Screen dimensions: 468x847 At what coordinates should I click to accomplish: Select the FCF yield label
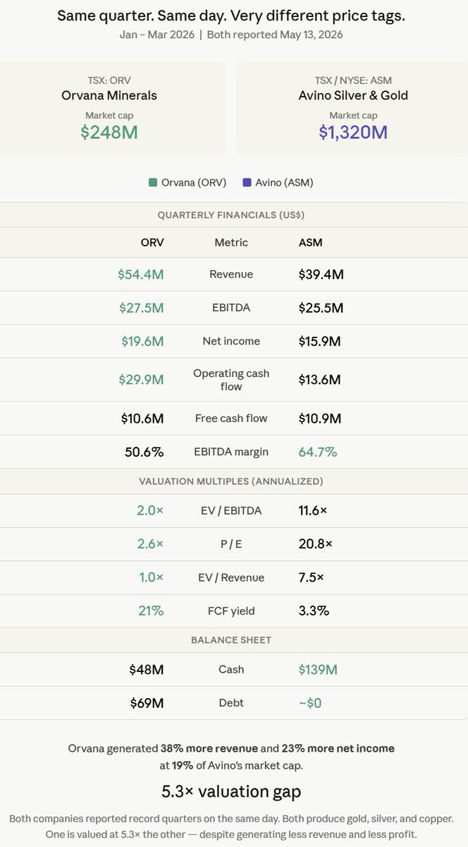click(231, 611)
